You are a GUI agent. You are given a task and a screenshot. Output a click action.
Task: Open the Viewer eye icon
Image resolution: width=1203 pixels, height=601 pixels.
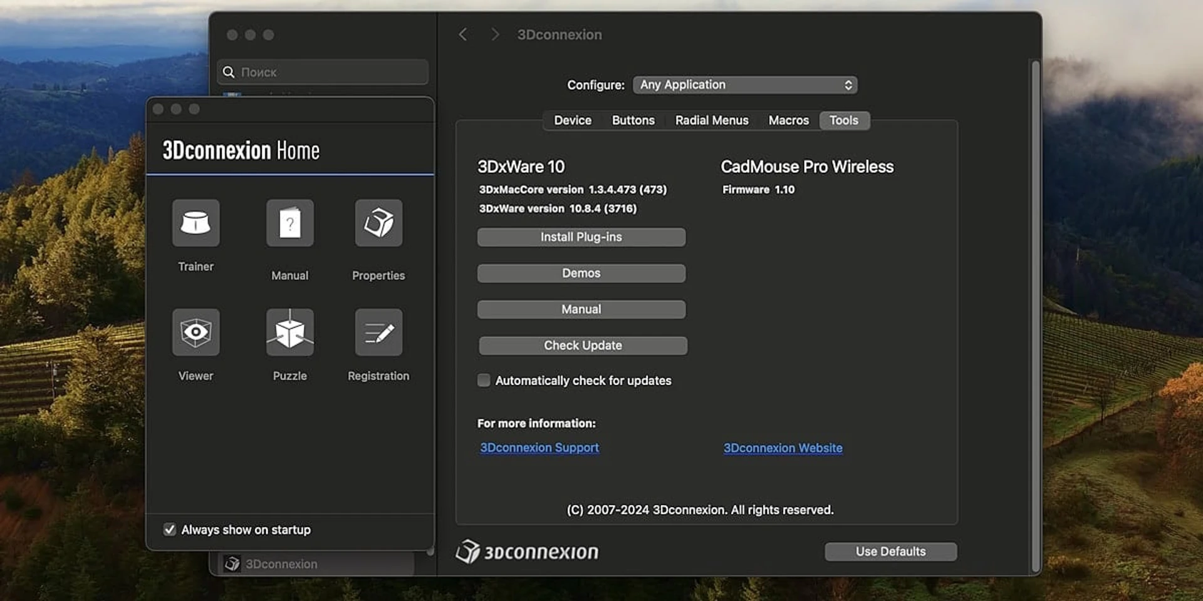pyautogui.click(x=195, y=332)
